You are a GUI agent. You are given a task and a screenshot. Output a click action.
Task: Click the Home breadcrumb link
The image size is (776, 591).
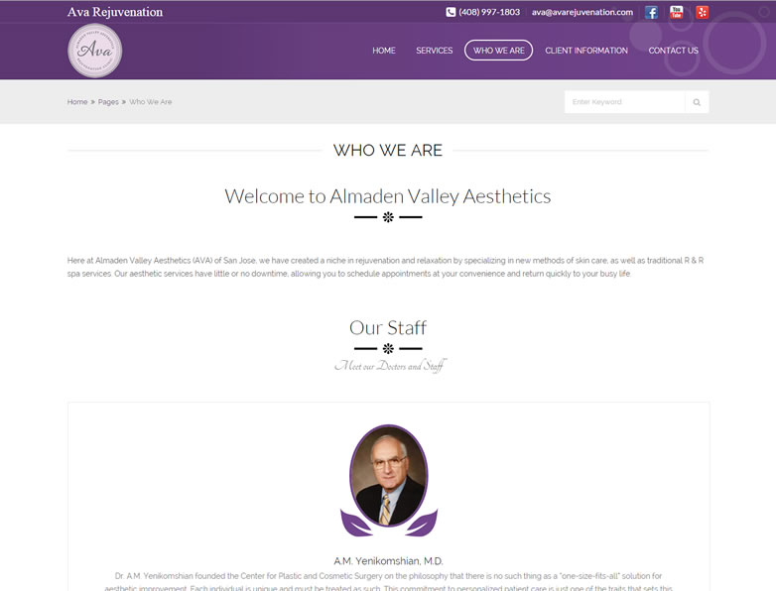tap(77, 102)
